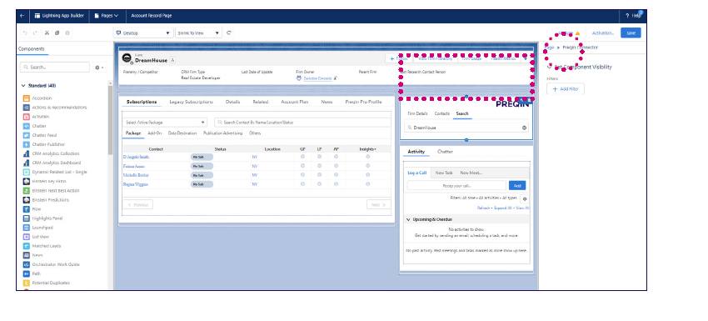Image resolution: width=708 pixels, height=321 pixels.
Task: Select the Chatter tab next to Activity
Action: 445,152
